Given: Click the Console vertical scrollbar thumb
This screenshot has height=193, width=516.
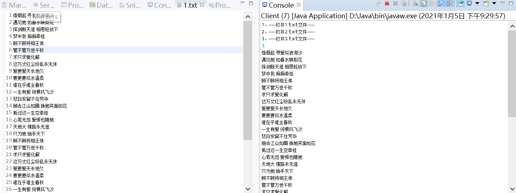Looking at the screenshot, I should [512, 74].
